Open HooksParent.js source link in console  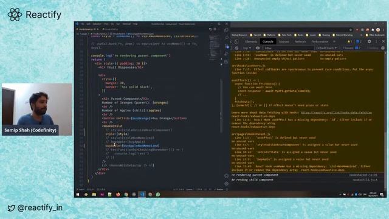point(363,175)
